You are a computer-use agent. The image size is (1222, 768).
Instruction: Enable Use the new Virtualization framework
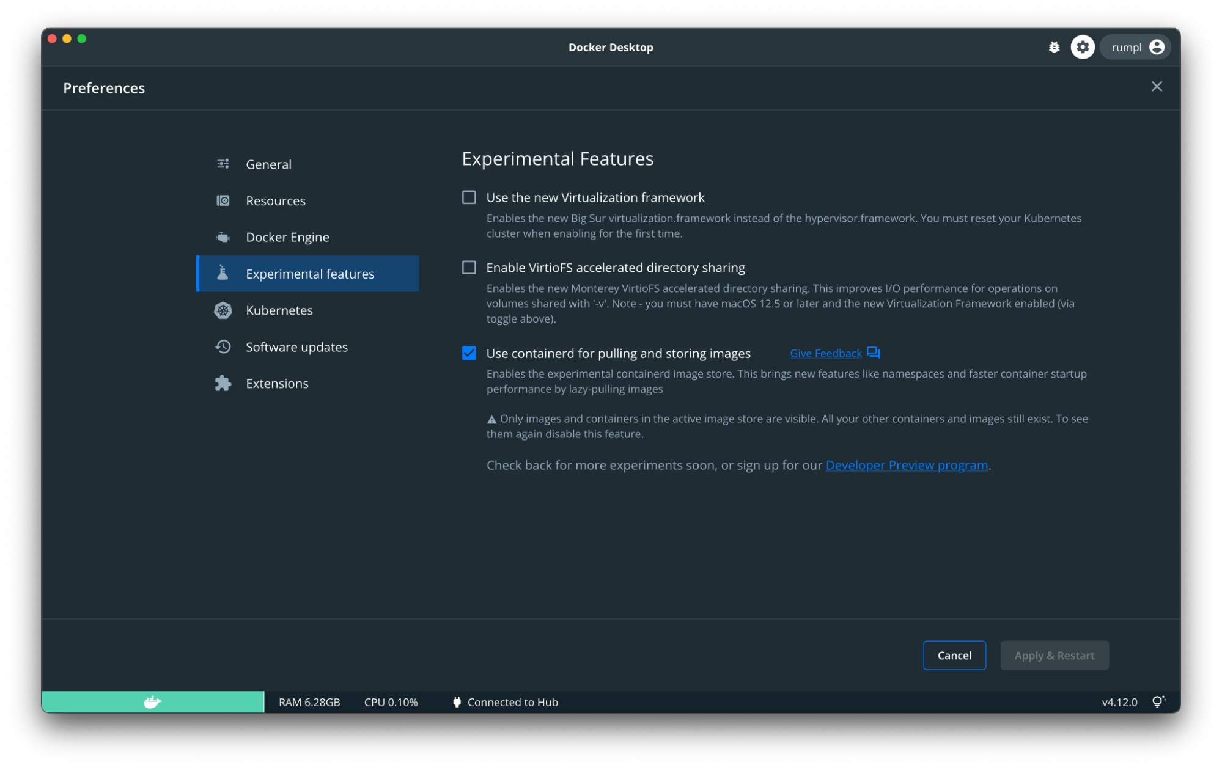pyautogui.click(x=469, y=197)
